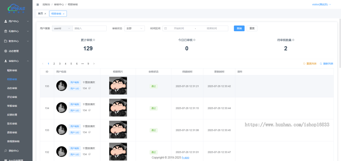The width and height of the screenshot is (341, 161).
Task: Toggle the sidebar hamburger menu icon
Action: (38, 5)
